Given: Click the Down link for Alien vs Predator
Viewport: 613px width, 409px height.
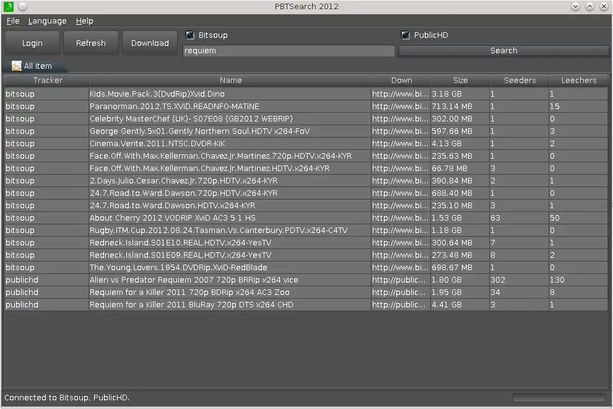Looking at the screenshot, I should click(x=401, y=280).
